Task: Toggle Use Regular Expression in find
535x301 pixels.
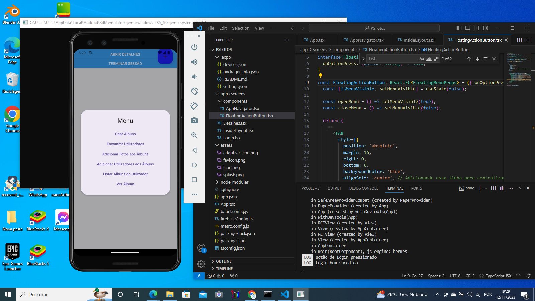Action: point(436,59)
